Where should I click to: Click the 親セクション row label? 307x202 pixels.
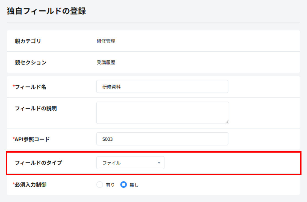point(31,62)
